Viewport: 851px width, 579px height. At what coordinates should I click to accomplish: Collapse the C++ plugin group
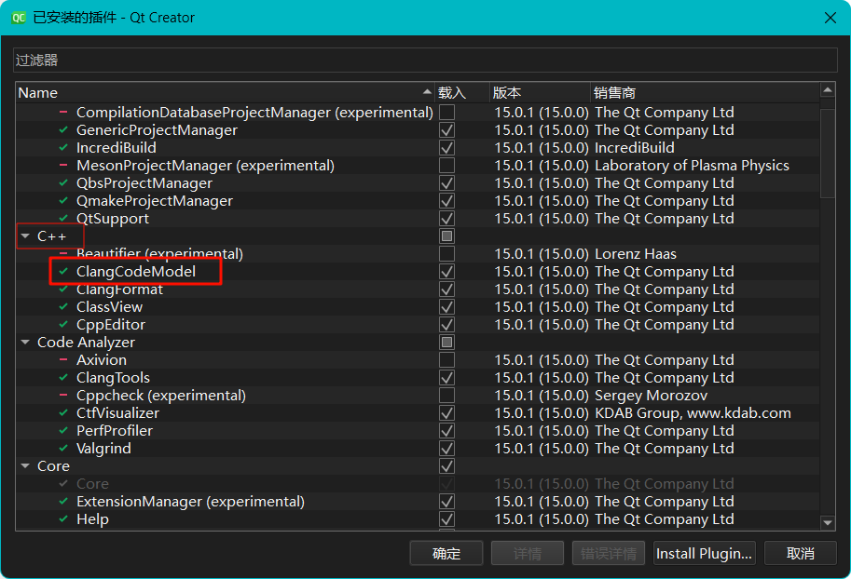[25, 236]
